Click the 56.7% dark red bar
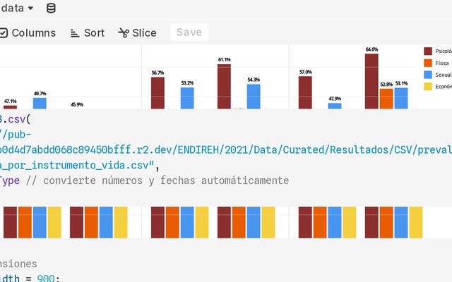The width and height of the screenshot is (452, 282). [x=157, y=92]
